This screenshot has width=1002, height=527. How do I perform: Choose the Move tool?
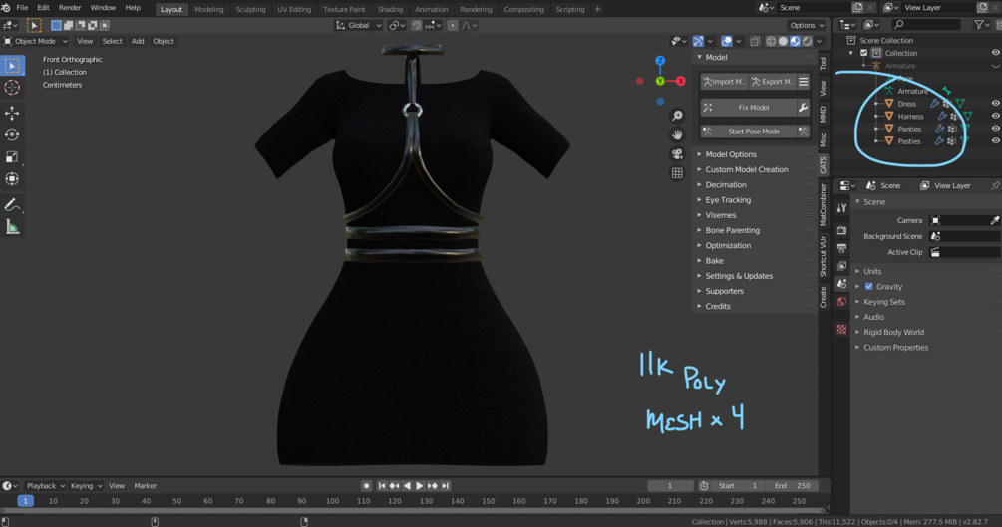point(12,113)
